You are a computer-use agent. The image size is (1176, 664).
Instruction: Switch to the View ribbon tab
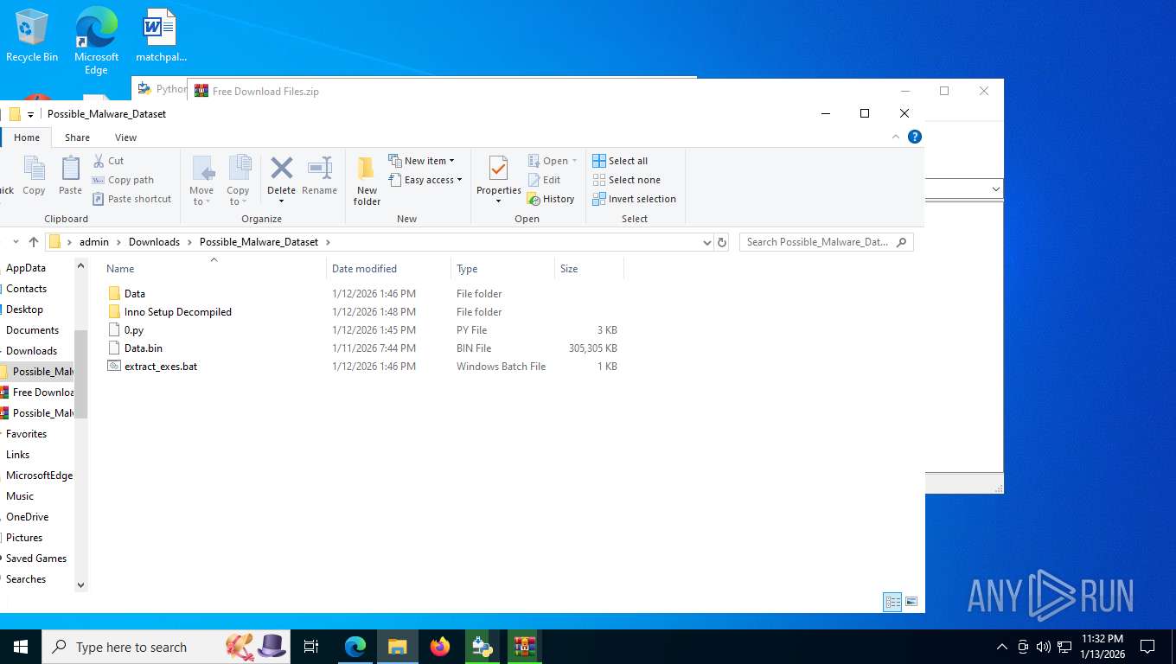[125, 137]
